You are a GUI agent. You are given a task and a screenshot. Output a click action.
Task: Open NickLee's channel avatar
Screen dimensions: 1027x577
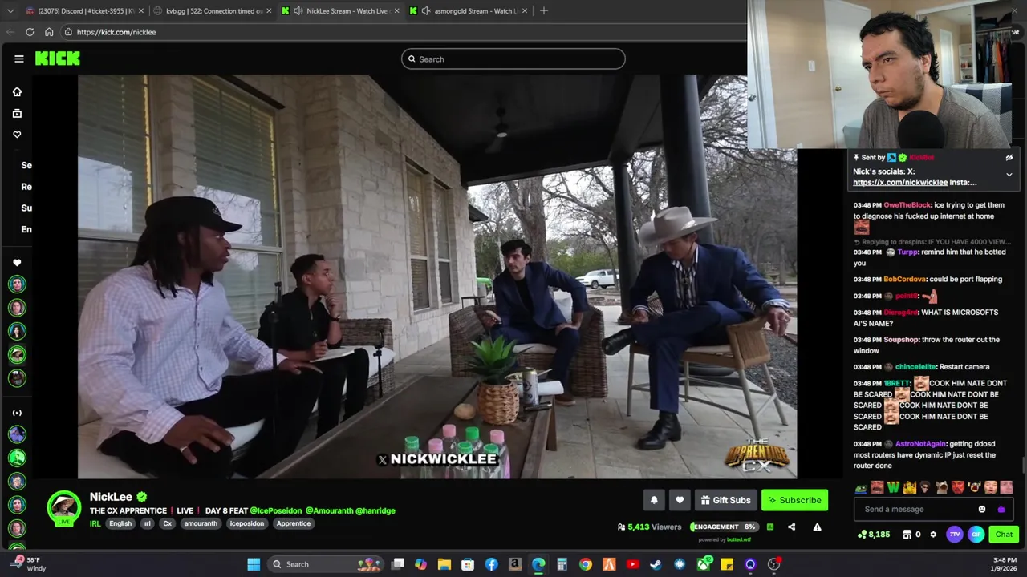pyautogui.click(x=64, y=508)
